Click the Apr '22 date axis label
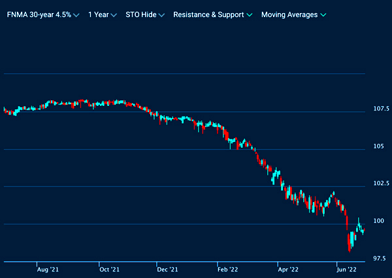The height and width of the screenshot is (278, 392). coord(288,269)
